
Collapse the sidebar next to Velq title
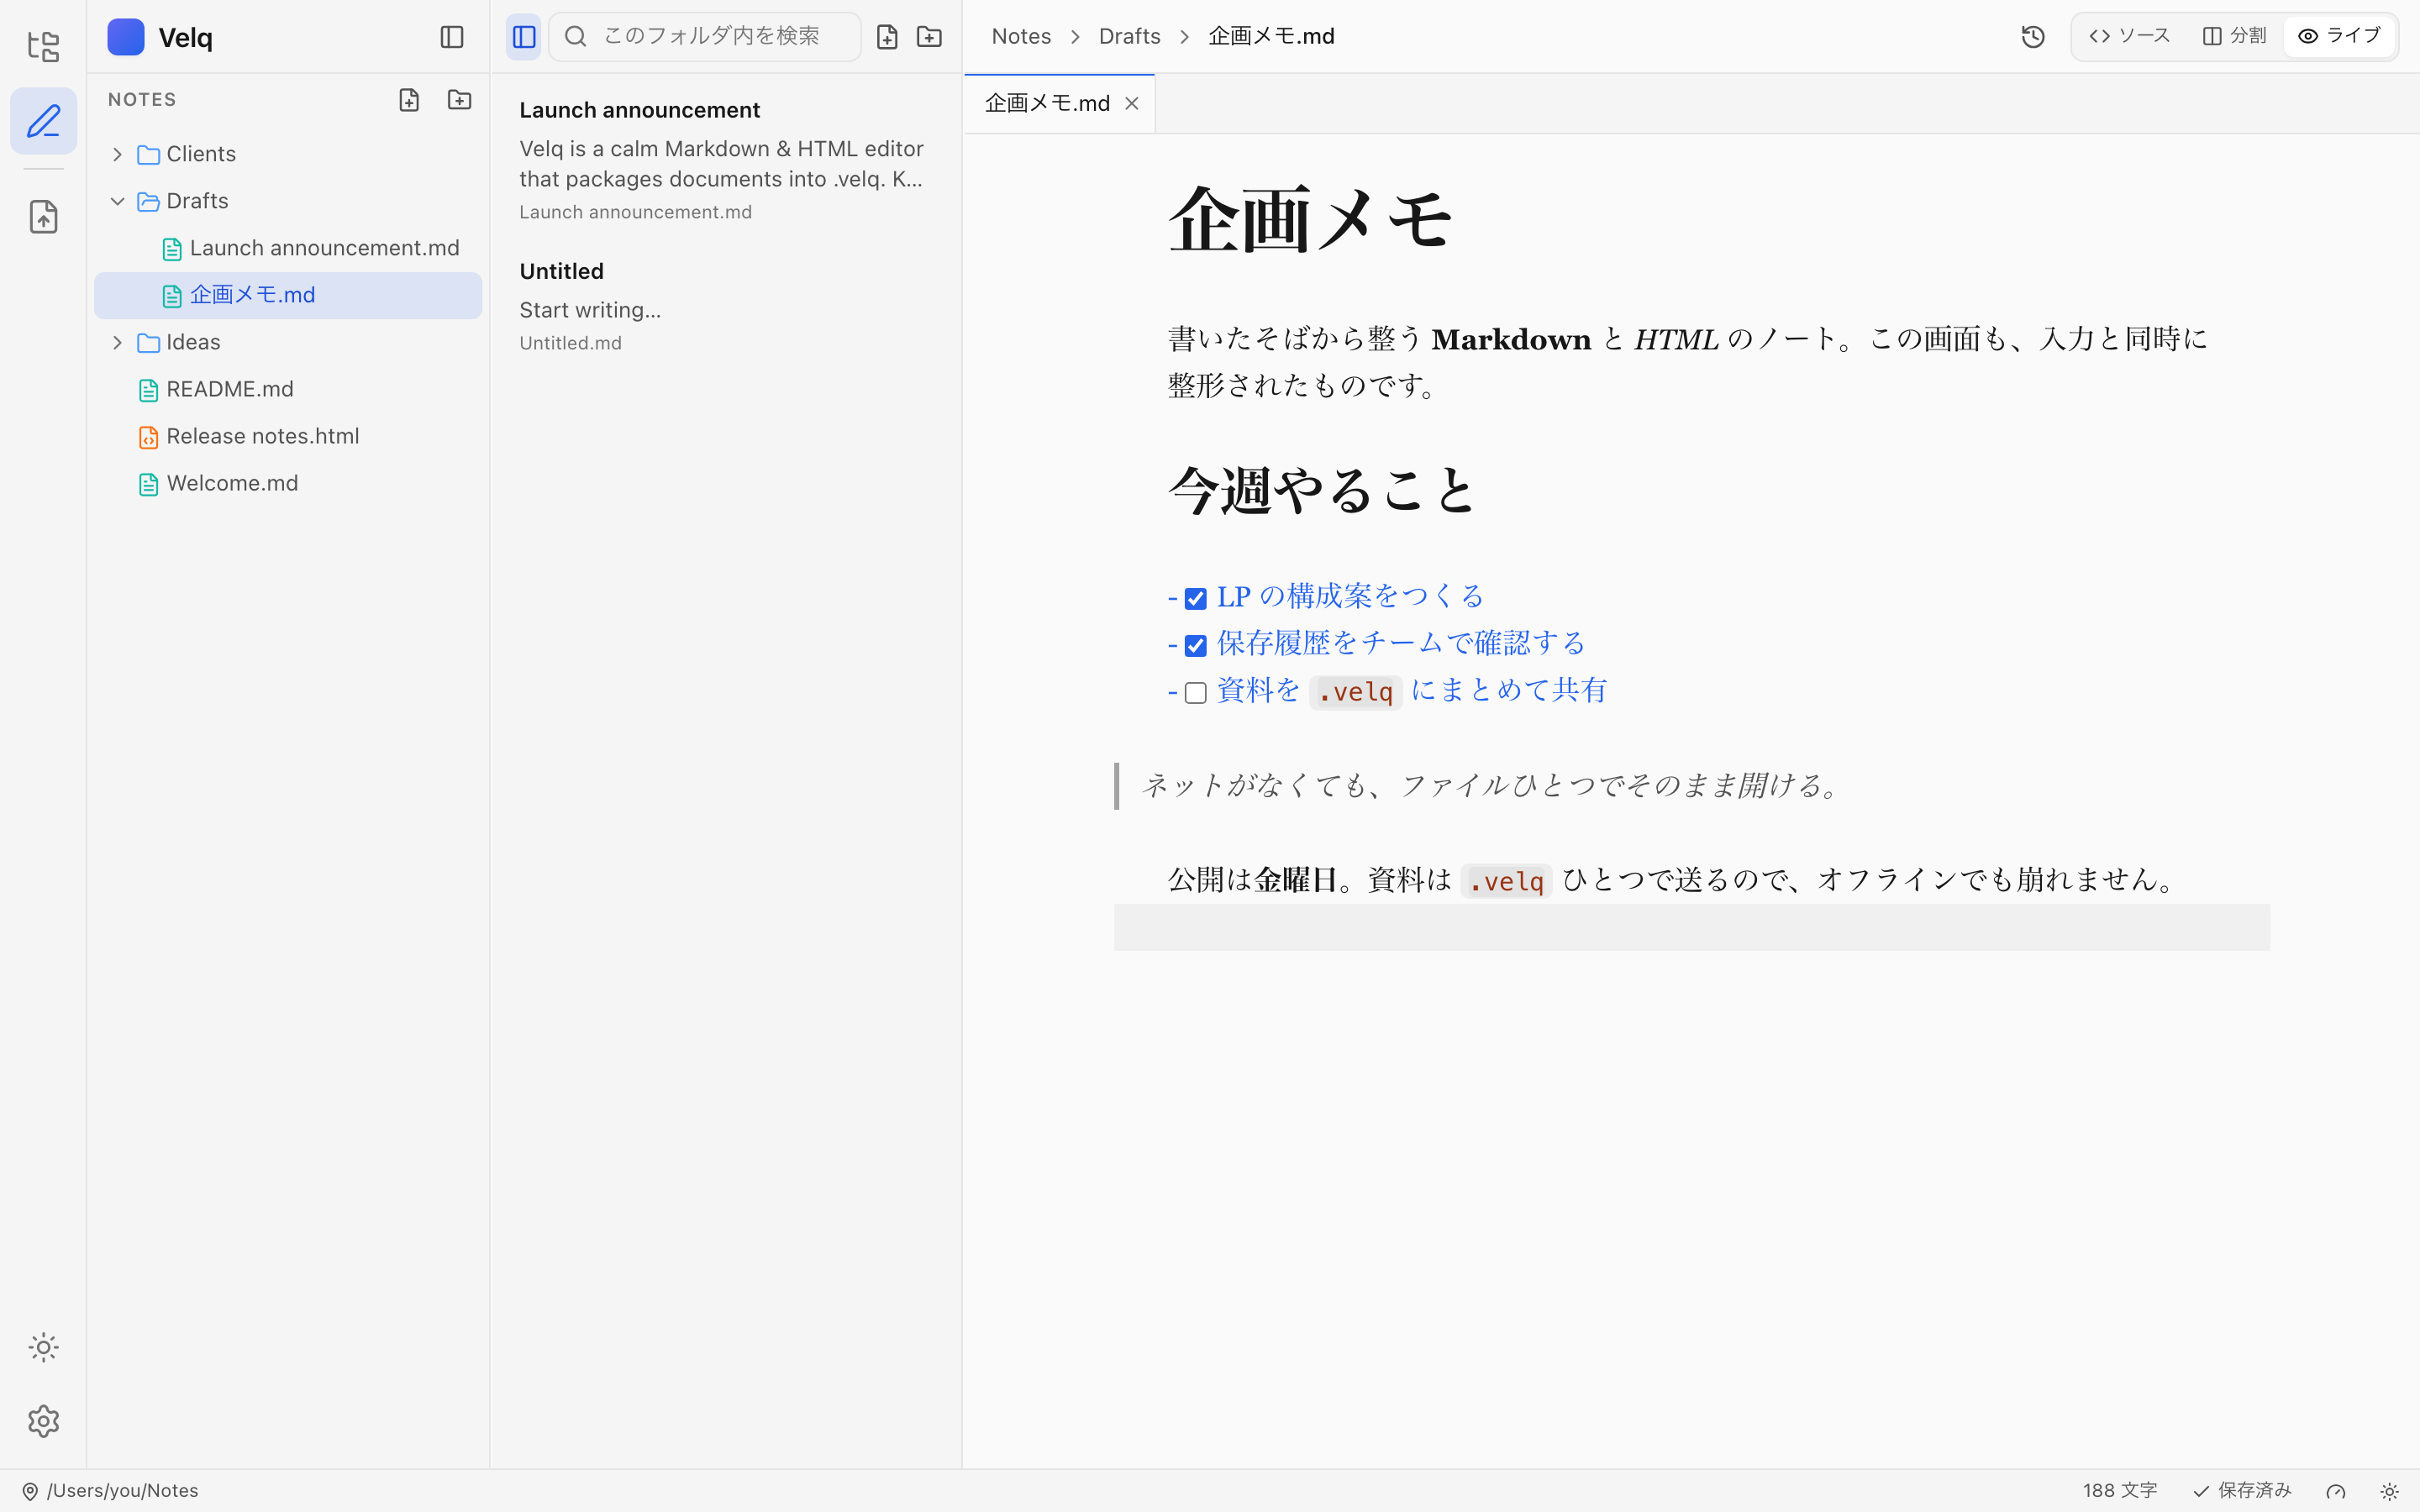tap(452, 37)
